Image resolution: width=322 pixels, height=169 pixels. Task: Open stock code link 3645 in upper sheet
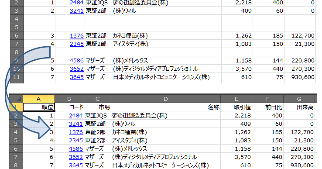(x=77, y=77)
